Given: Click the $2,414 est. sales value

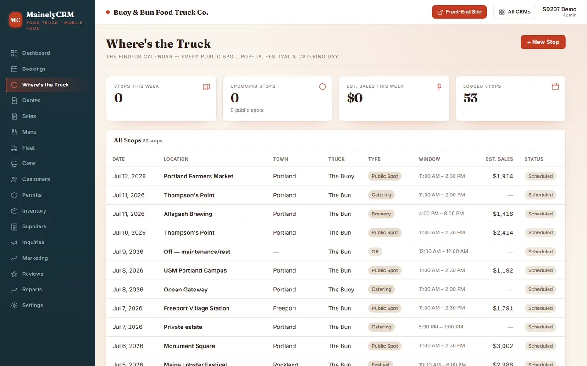Looking at the screenshot, I should [x=503, y=233].
